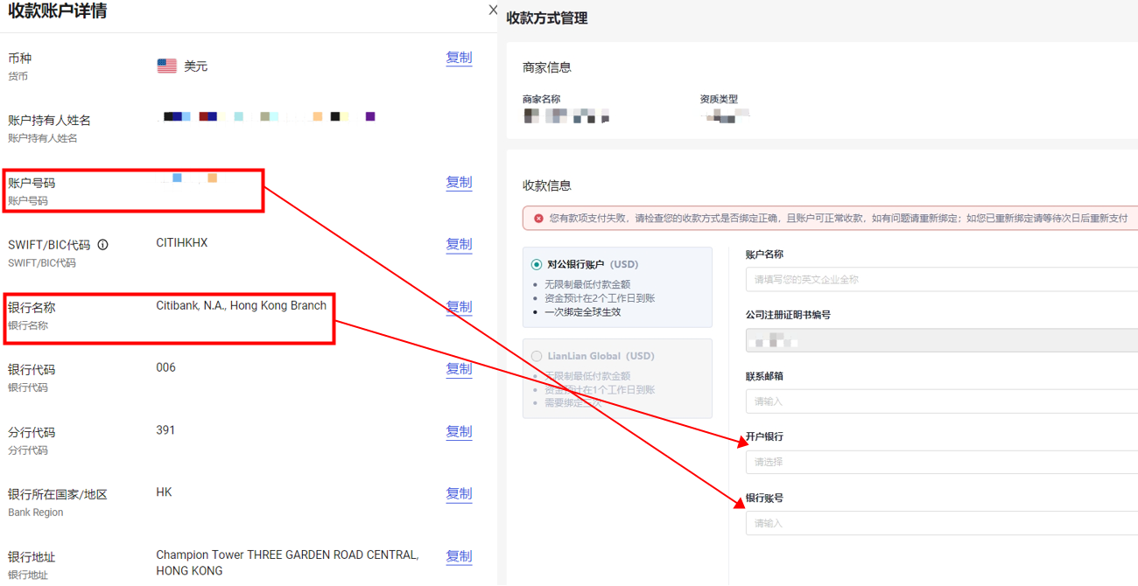Close the 收款账户详情 panel

492,10
